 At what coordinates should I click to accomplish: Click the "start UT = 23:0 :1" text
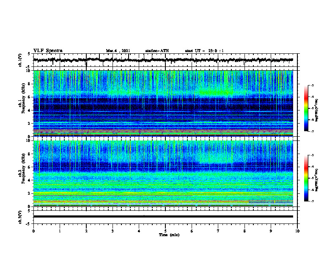point(204,51)
